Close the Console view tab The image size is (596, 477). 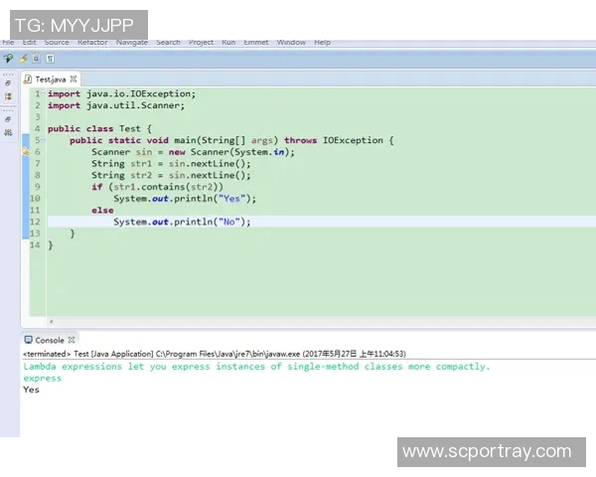(x=73, y=340)
